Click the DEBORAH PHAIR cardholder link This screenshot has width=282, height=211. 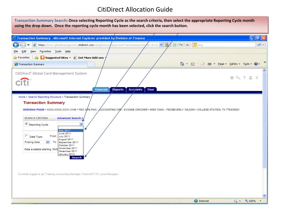click(x=34, y=110)
